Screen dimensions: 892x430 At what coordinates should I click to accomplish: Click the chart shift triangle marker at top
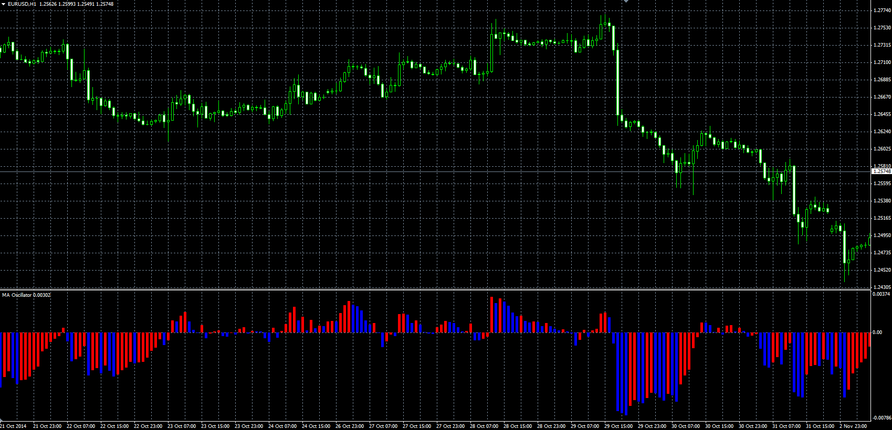[x=625, y=2]
